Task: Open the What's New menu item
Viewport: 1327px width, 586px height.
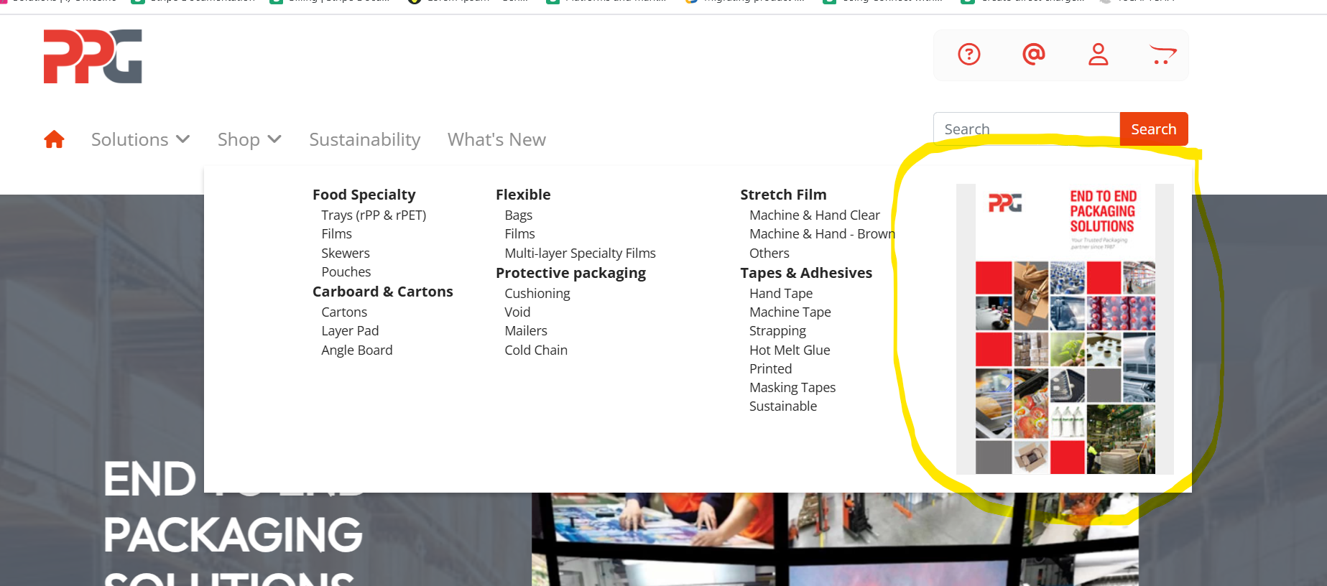Action: point(496,139)
